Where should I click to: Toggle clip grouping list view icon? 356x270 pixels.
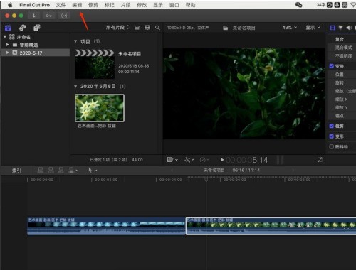(137, 28)
